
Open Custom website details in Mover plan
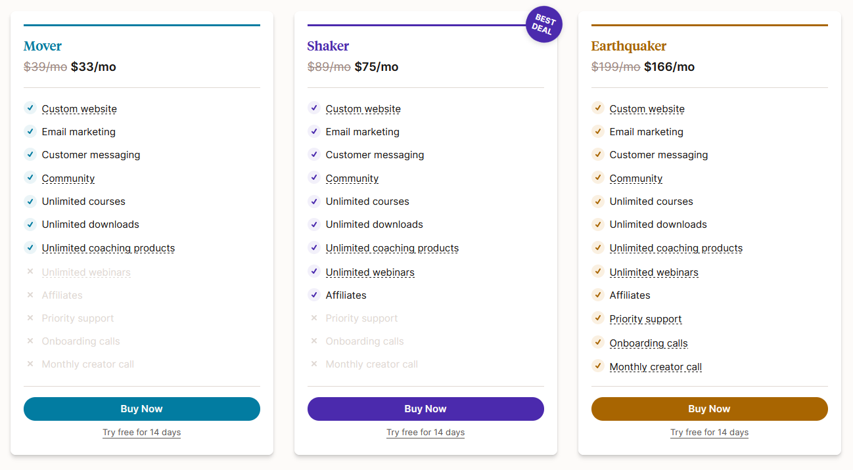[x=80, y=109]
